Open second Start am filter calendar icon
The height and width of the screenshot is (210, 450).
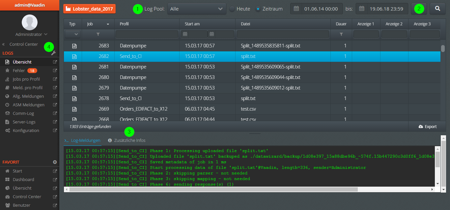[x=212, y=34]
